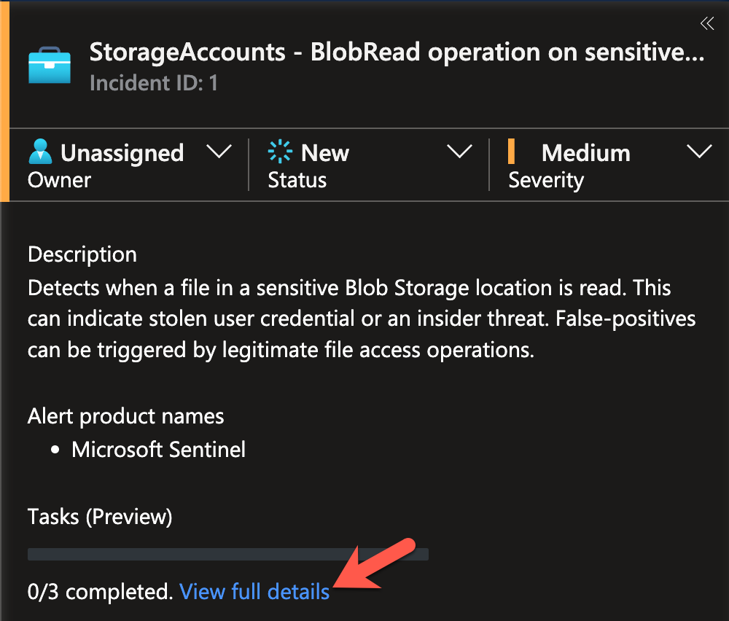This screenshot has width=729, height=621.
Task: Expand the Status dropdown chevron
Action: 459,152
